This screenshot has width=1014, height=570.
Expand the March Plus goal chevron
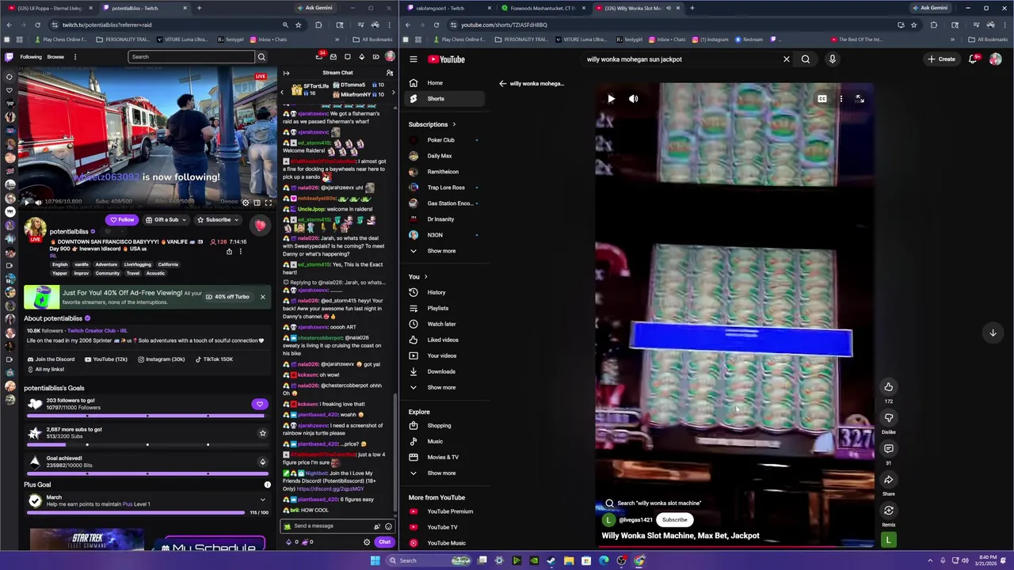click(x=263, y=500)
